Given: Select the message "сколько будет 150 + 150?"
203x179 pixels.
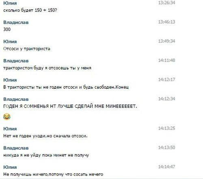Looking at the screenshot, I should pos(30,10).
